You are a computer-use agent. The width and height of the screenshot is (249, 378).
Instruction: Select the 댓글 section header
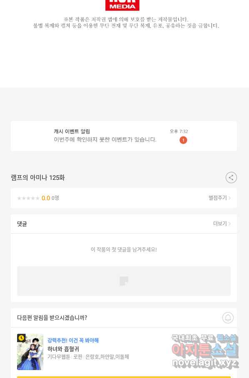22,224
